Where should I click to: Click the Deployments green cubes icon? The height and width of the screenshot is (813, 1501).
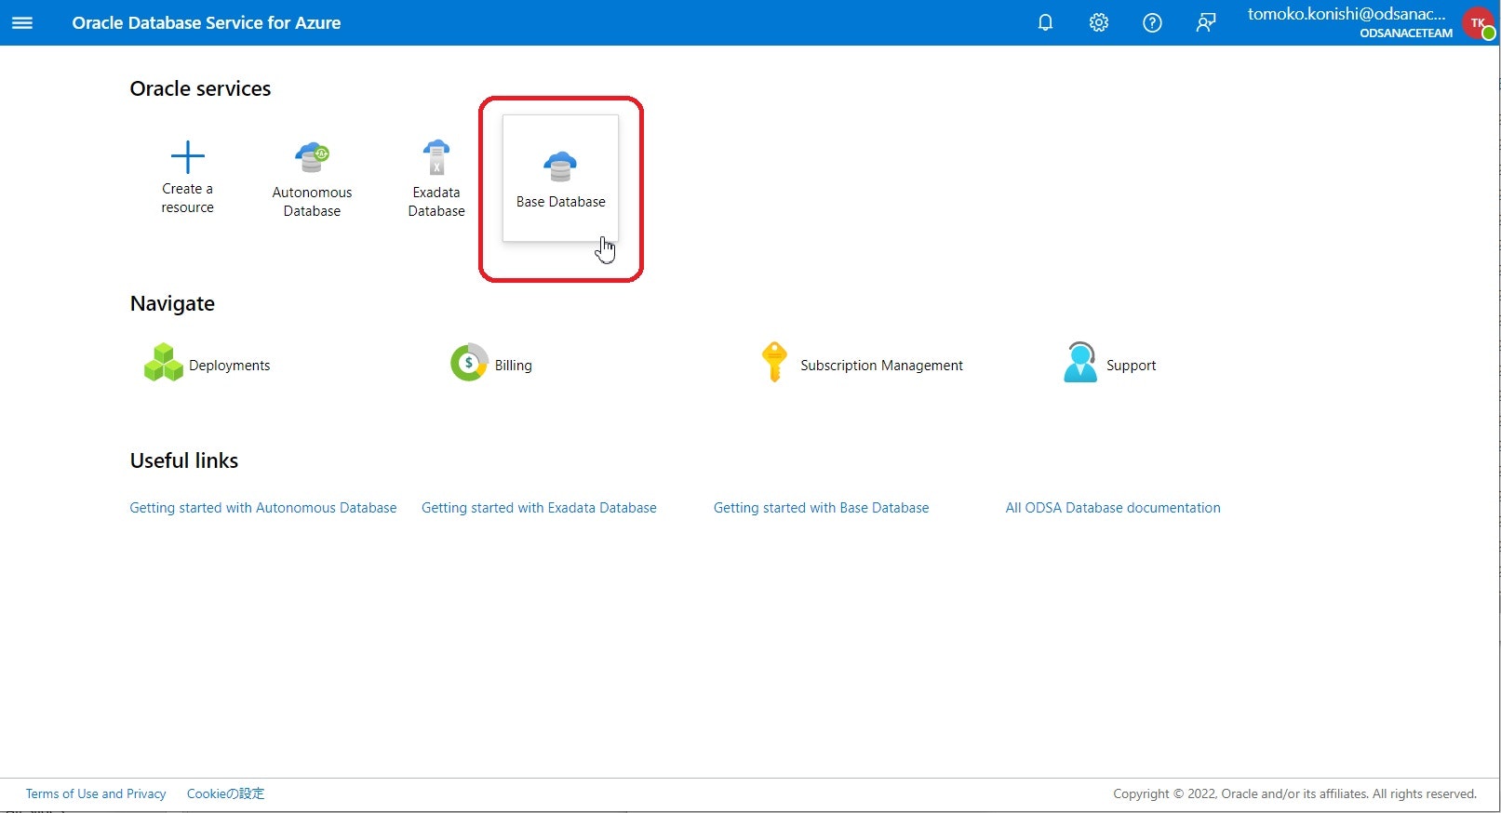(x=164, y=363)
